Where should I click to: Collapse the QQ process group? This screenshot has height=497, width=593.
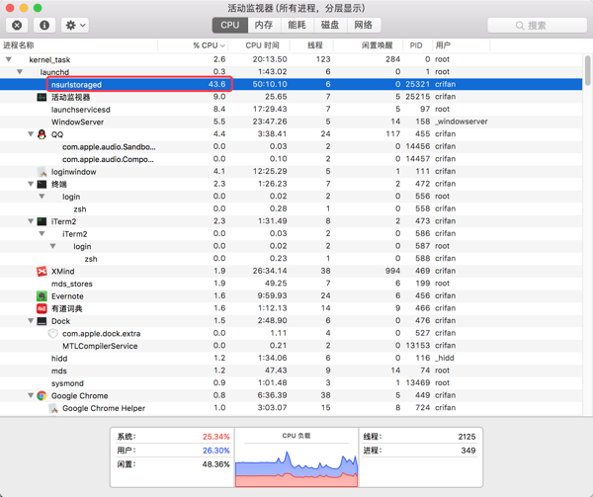click(31, 134)
